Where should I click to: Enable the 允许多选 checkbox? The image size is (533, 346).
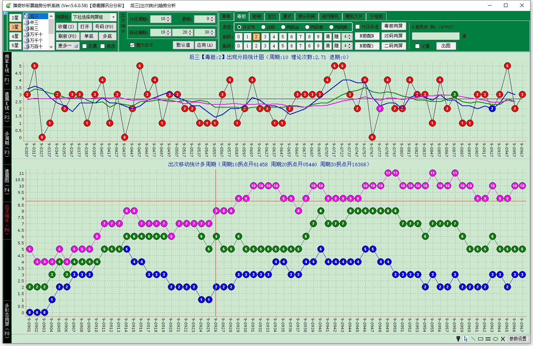pyautogui.click(x=358, y=27)
